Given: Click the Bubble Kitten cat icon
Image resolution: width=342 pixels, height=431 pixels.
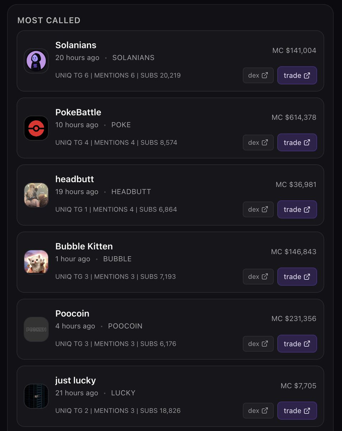Looking at the screenshot, I should (36, 262).
